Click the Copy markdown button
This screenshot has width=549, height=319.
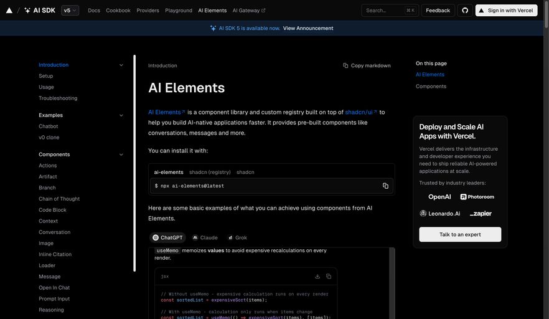(367, 65)
